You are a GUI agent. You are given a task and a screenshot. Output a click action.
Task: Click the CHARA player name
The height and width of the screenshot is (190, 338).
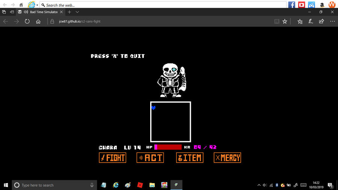[108, 147]
